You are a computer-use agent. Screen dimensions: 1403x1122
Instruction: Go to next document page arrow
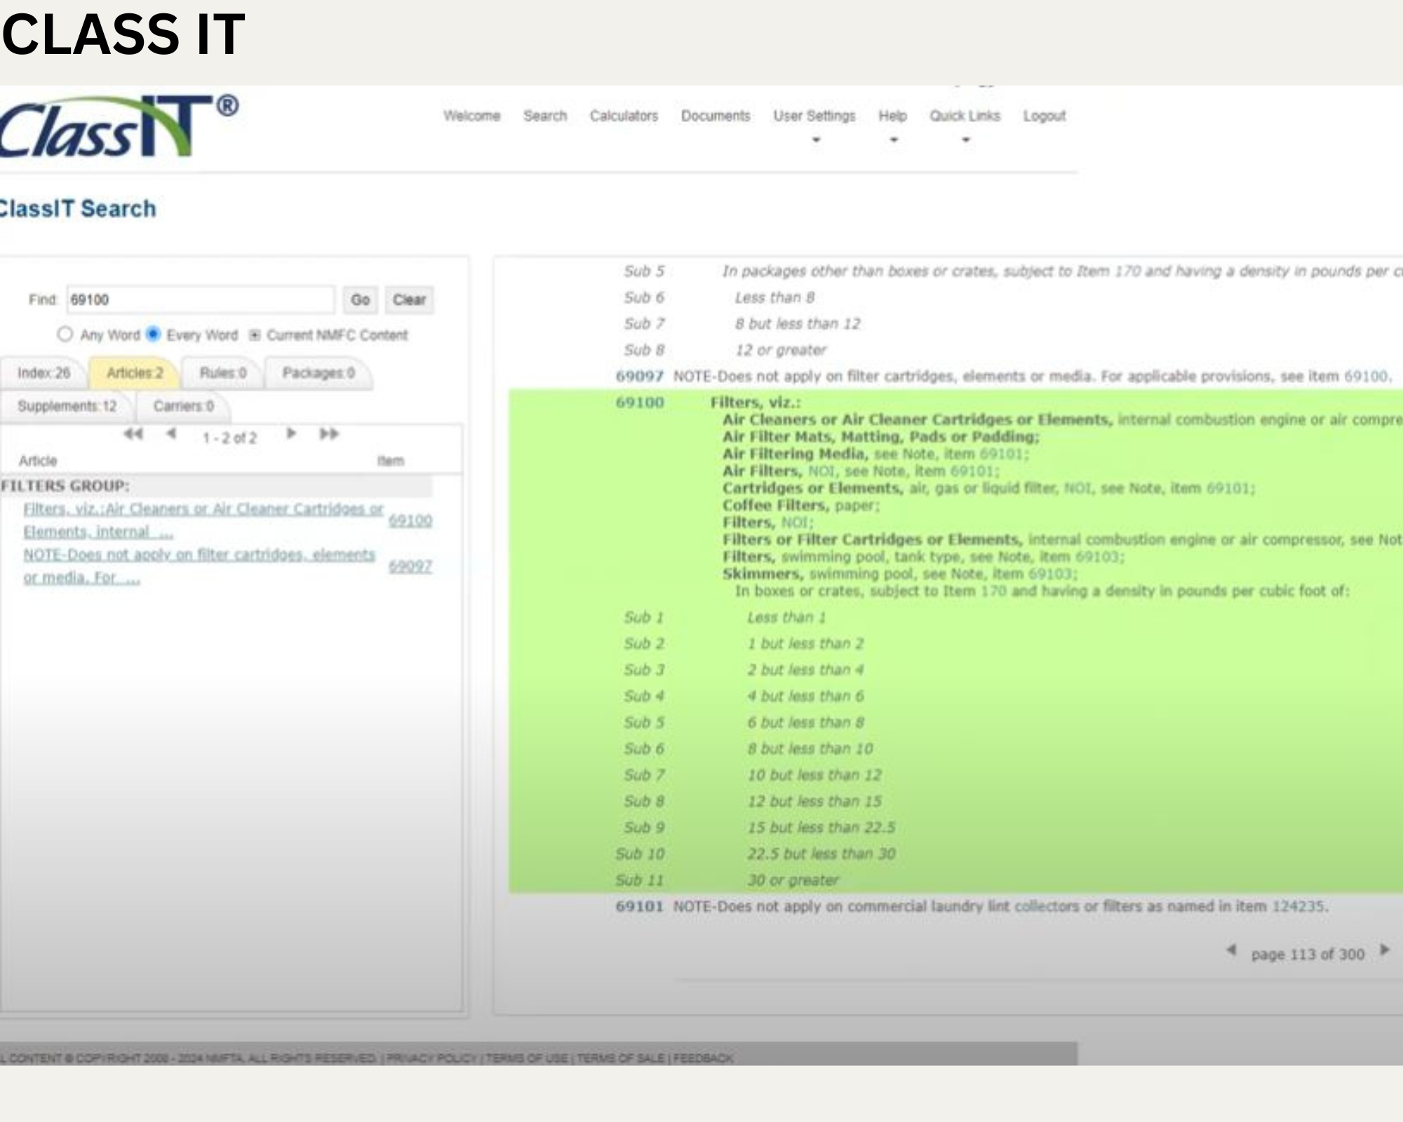1384,951
